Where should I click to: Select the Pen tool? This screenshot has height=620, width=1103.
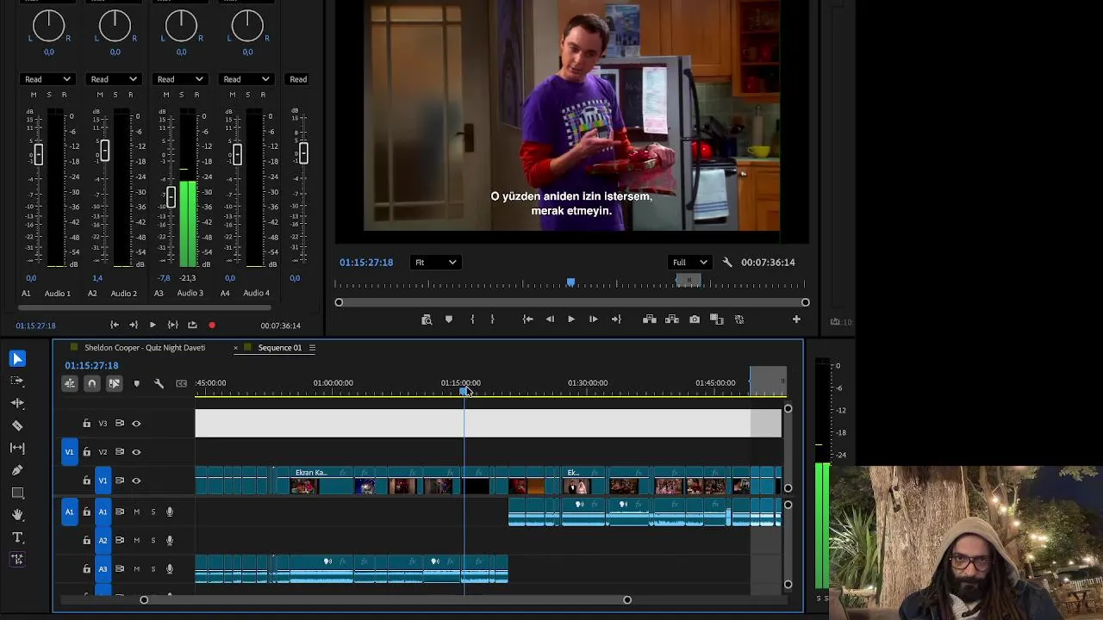17,470
